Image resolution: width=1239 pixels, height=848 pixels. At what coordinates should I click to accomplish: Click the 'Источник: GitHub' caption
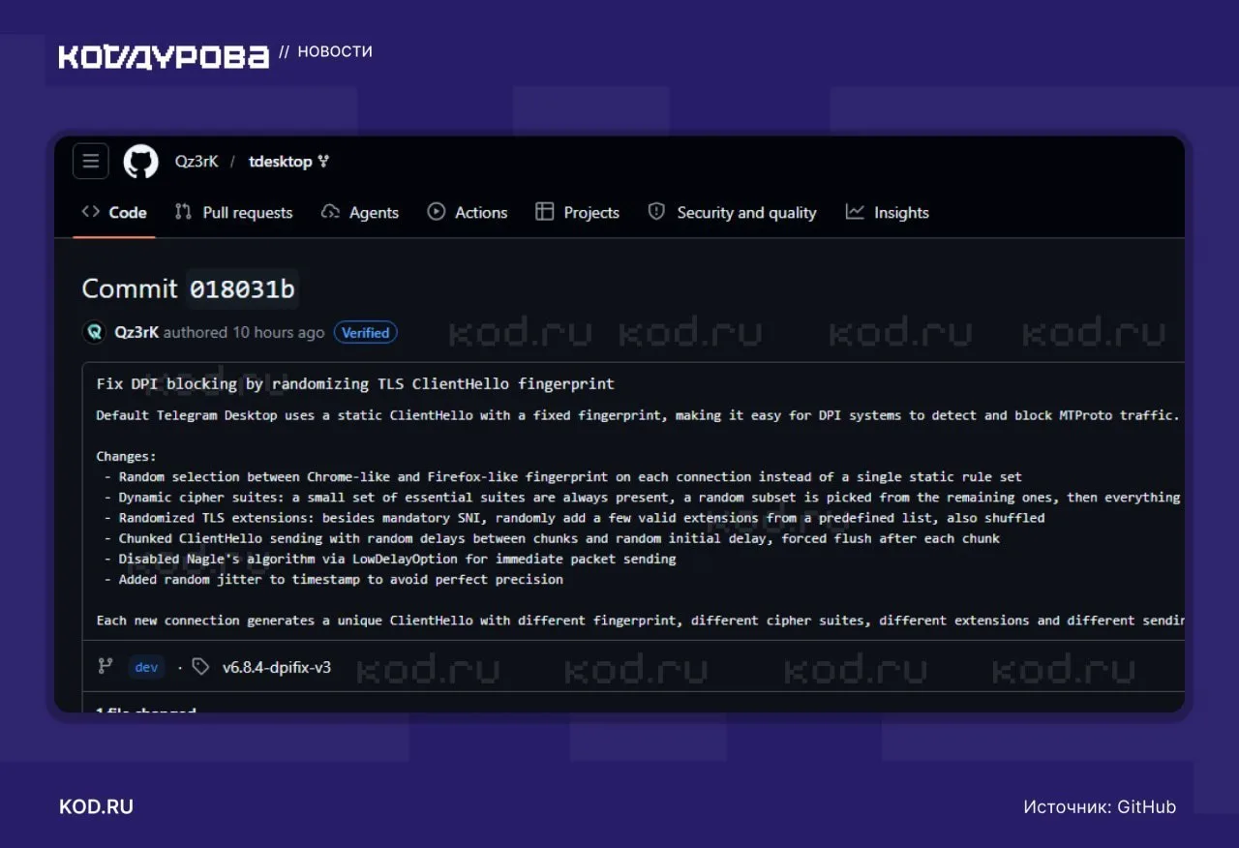point(1100,806)
